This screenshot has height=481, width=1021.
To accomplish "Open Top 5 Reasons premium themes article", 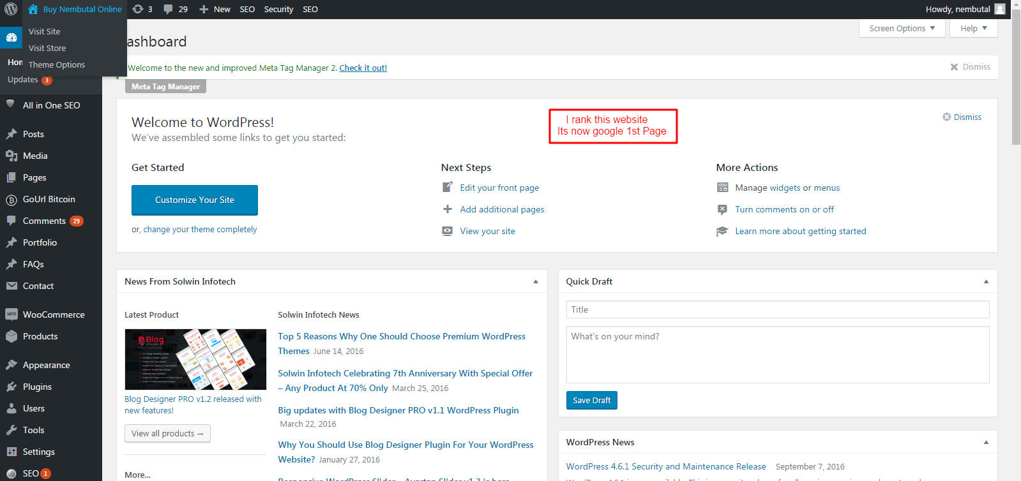I will tap(402, 343).
